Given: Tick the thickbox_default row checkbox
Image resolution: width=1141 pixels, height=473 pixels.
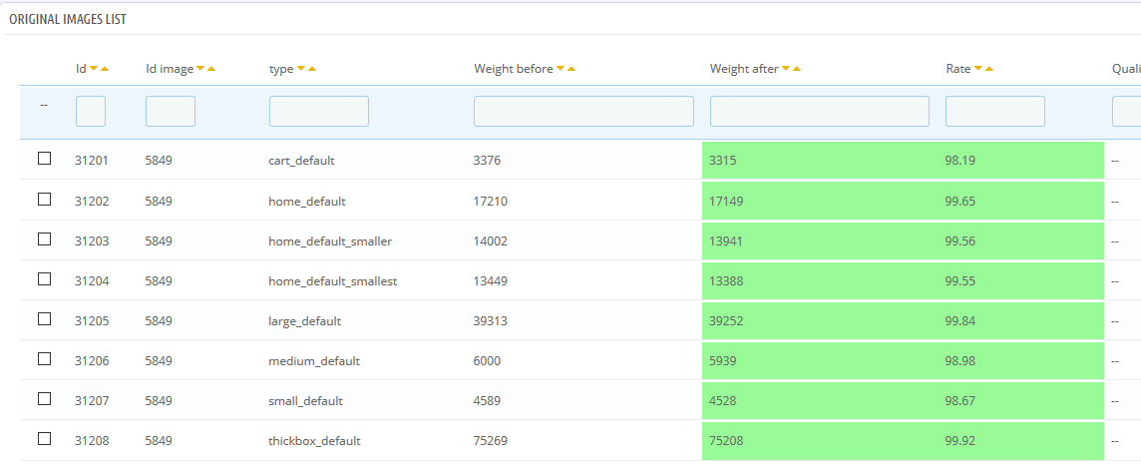Looking at the screenshot, I should coord(44,439).
